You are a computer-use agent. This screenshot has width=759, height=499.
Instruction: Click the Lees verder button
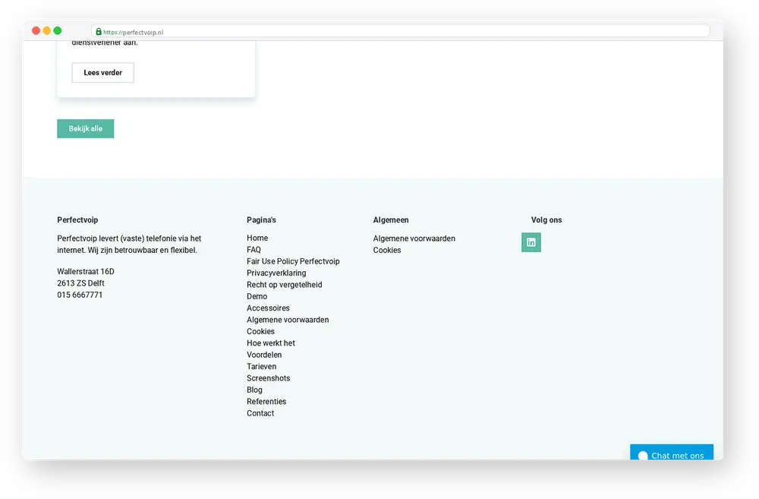point(102,73)
